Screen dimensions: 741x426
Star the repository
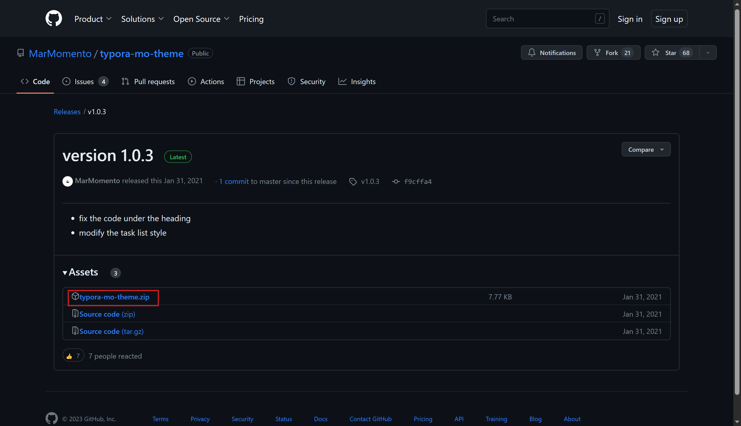click(672, 53)
